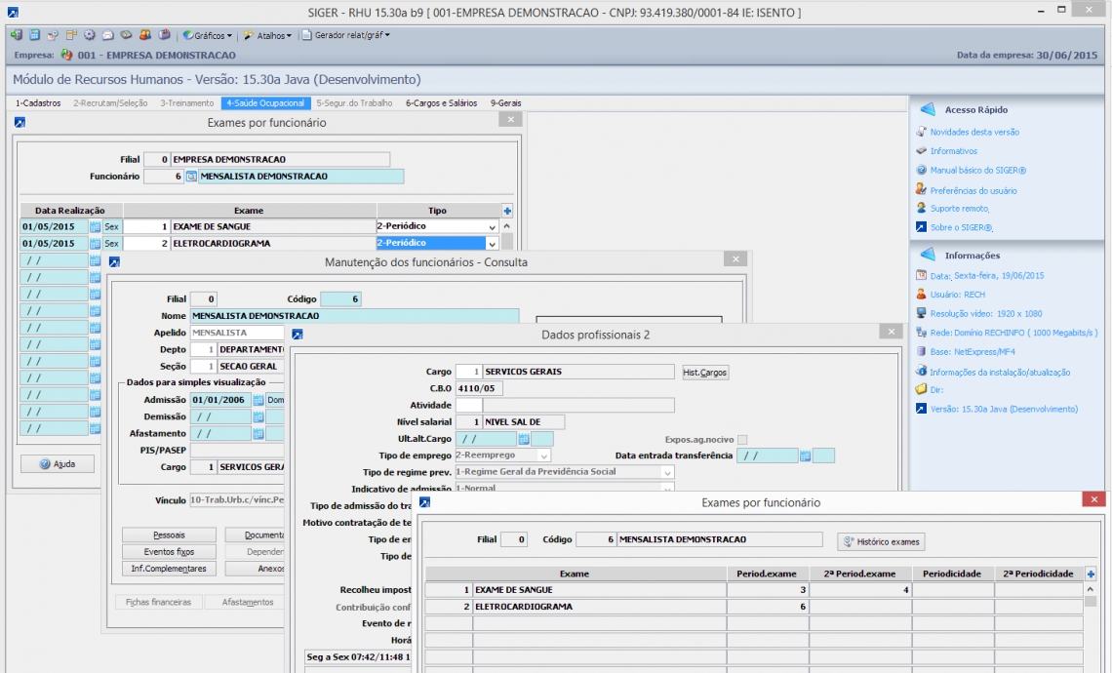The image size is (1112, 673).
Task: Open Informações da instalação/atualização link
Action: pyautogui.click(x=1000, y=373)
